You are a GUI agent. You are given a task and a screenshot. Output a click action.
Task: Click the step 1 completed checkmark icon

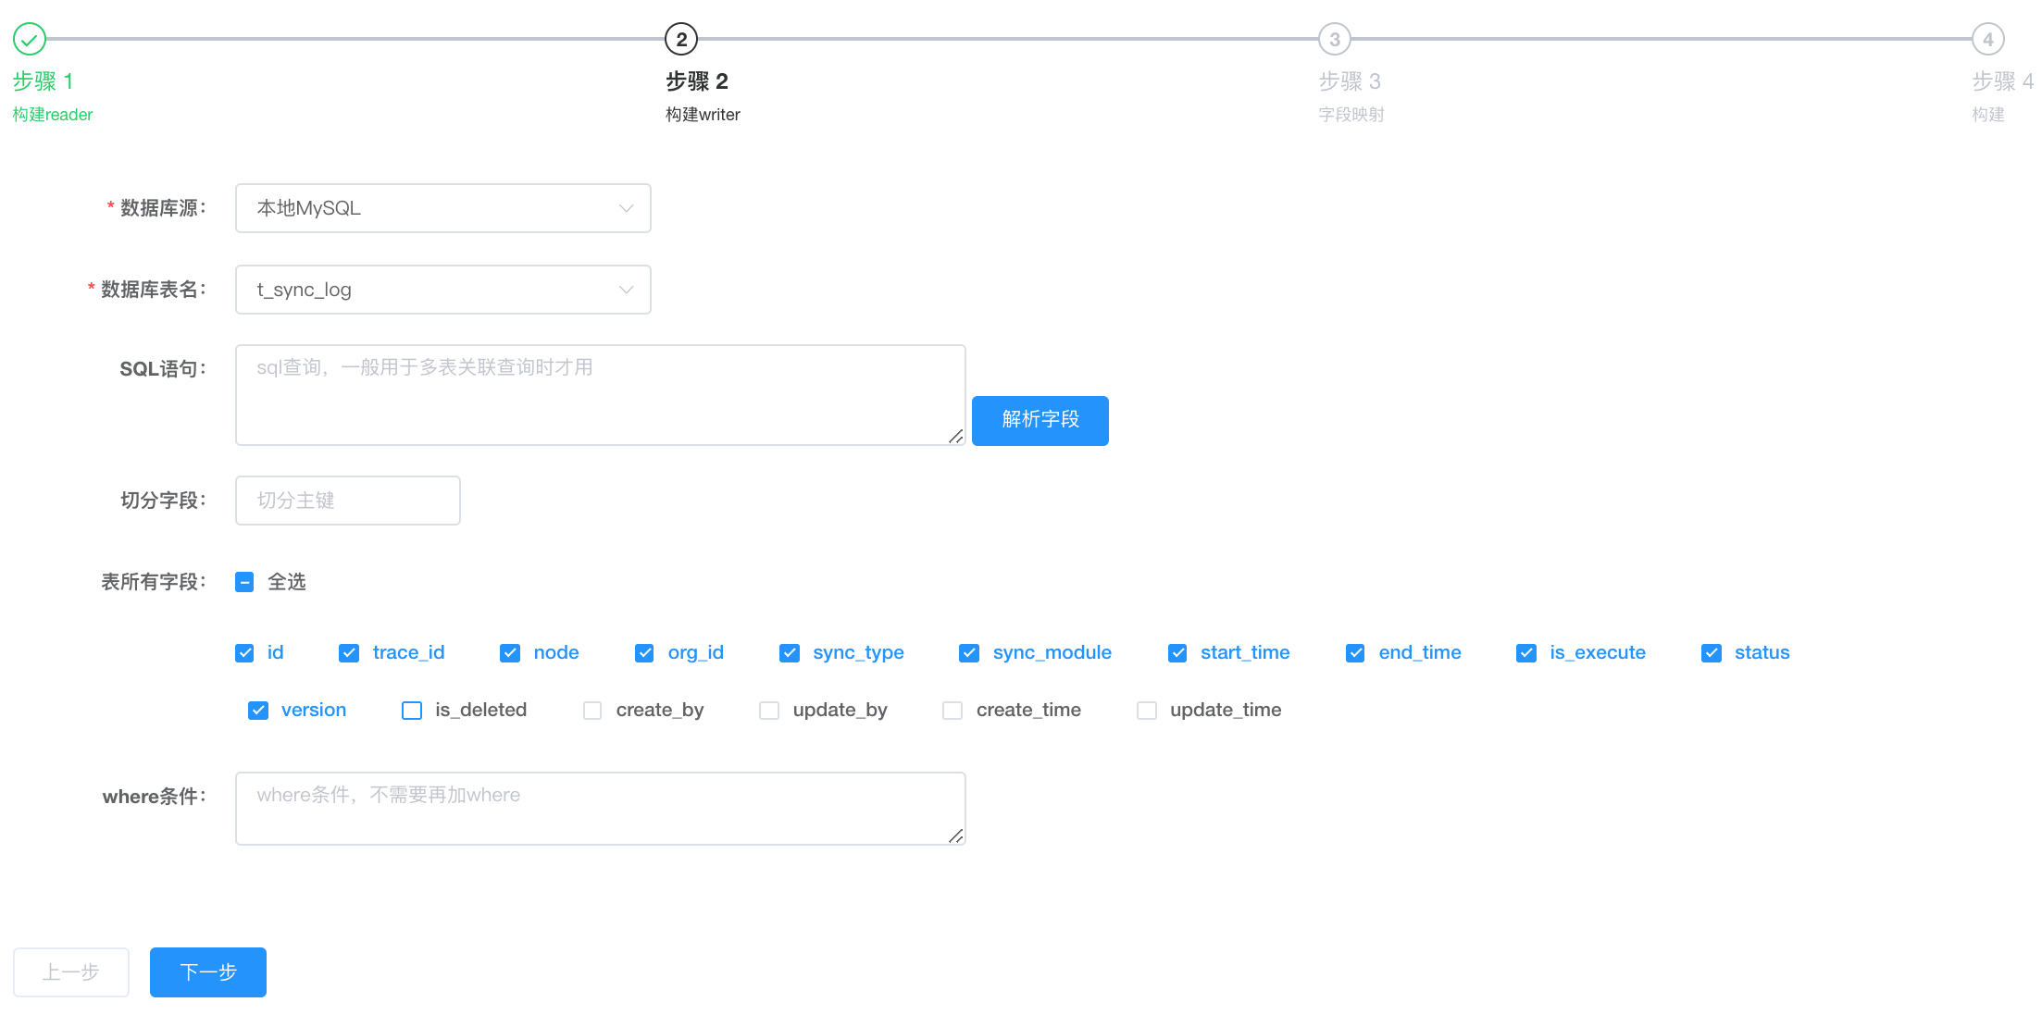pos(30,39)
